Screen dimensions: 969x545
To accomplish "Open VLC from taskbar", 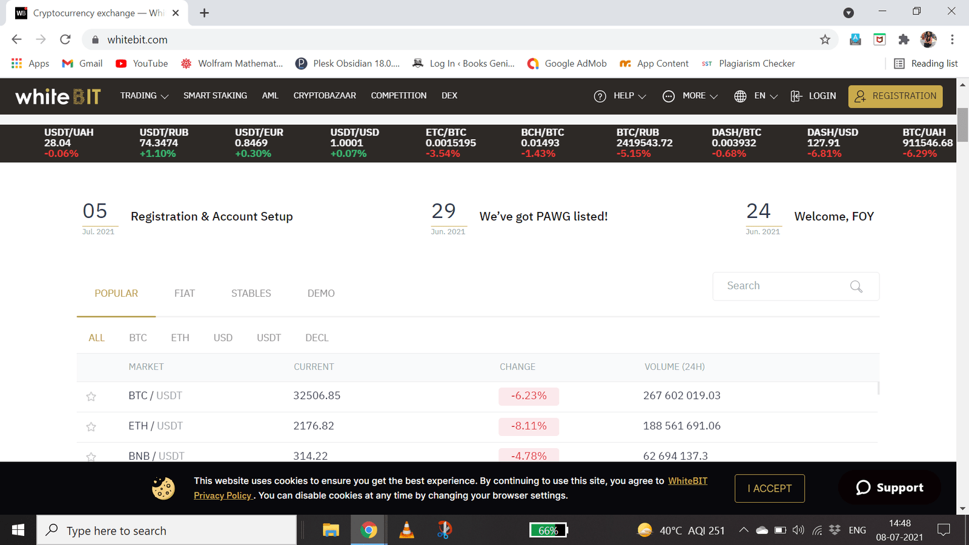I will [x=407, y=530].
